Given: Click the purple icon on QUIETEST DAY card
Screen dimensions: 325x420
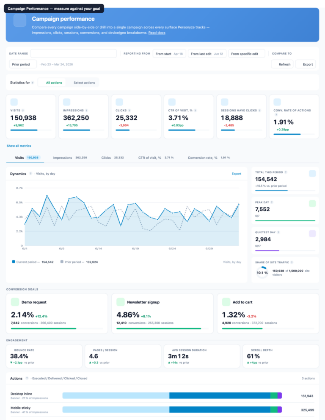Looking at the screenshot, I should 312,234.
